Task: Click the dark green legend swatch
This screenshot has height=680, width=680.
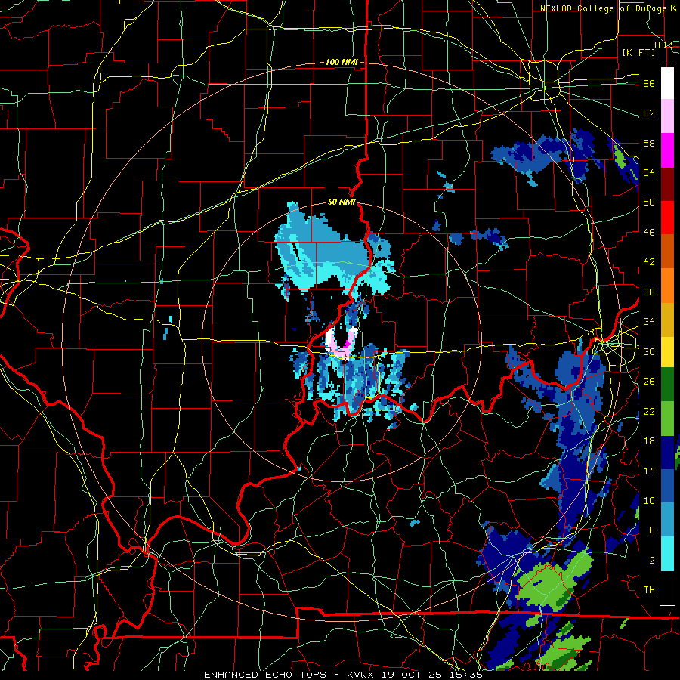Action: [x=667, y=384]
